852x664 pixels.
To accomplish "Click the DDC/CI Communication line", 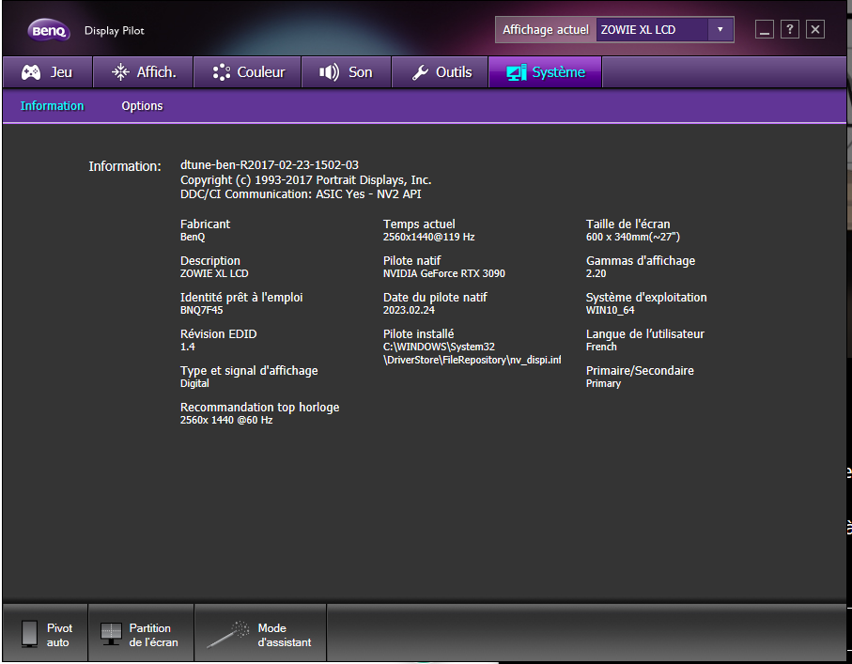I will click(301, 194).
